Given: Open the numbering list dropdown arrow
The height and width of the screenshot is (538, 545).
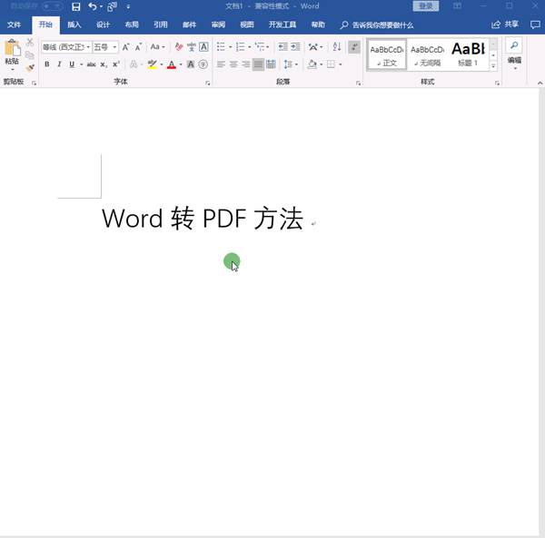Looking at the screenshot, I should [x=250, y=47].
